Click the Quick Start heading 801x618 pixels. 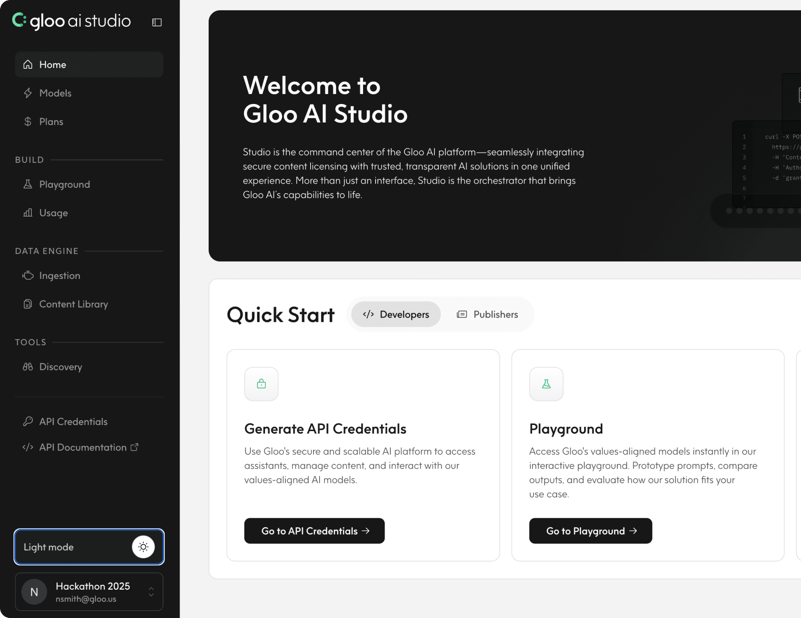(280, 315)
